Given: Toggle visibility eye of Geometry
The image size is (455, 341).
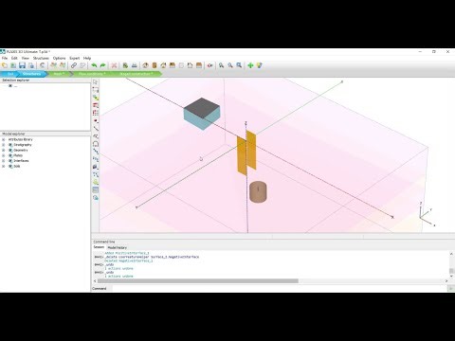Looking at the screenshot, I should (x=10, y=151).
